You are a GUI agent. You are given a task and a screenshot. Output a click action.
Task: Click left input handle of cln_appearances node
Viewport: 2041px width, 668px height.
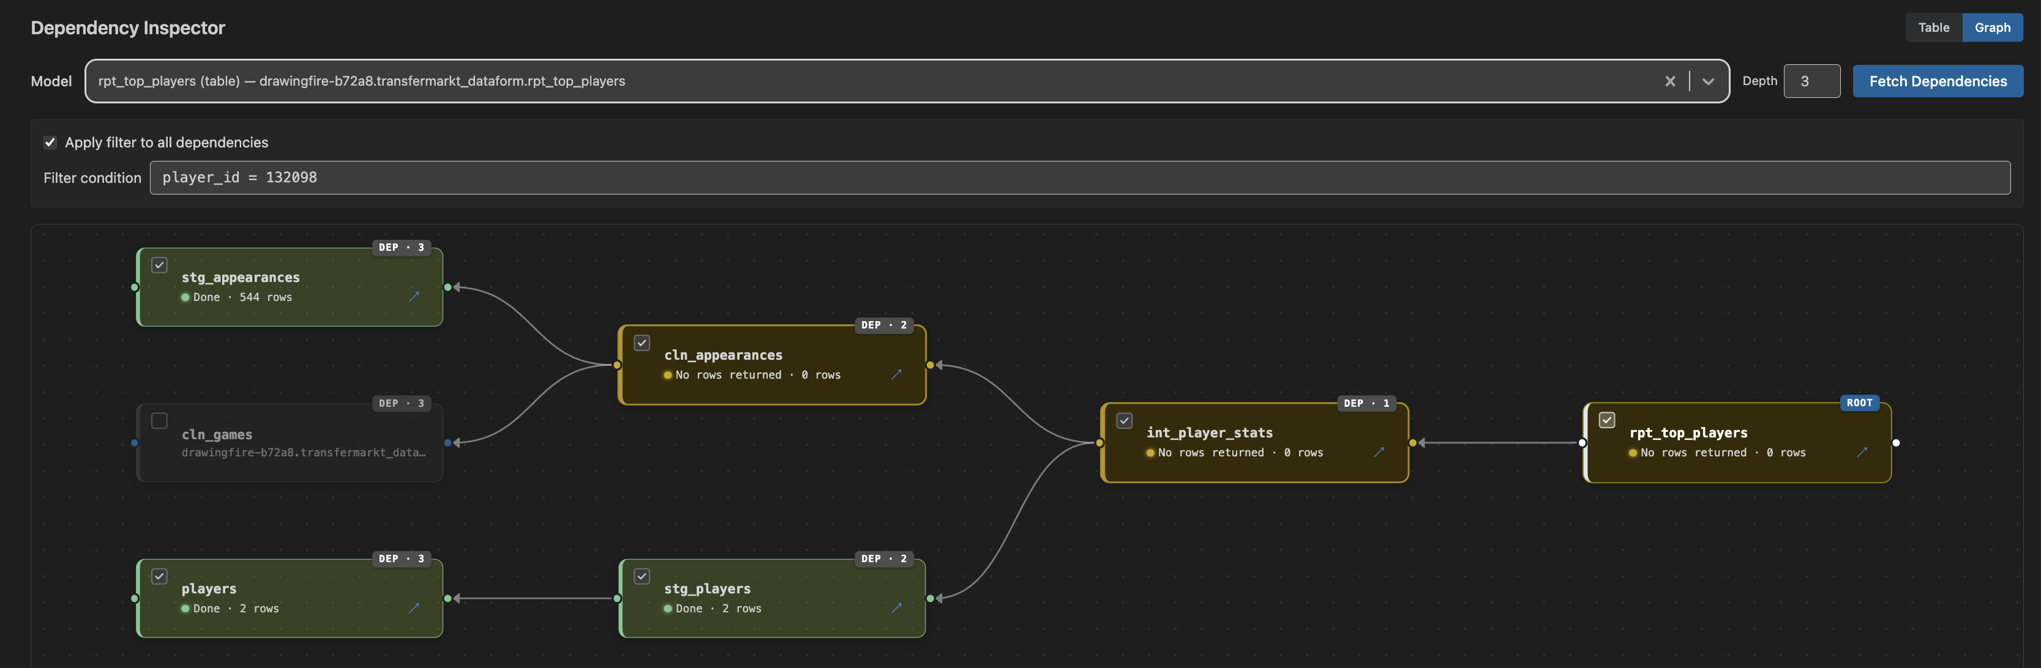click(x=617, y=365)
